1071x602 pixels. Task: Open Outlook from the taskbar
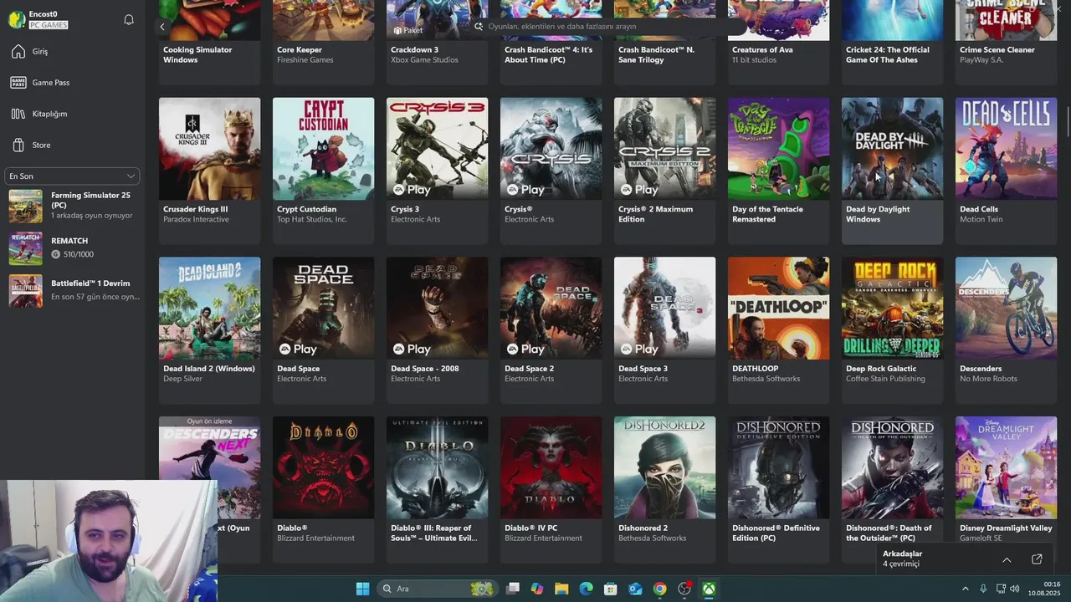pos(635,589)
